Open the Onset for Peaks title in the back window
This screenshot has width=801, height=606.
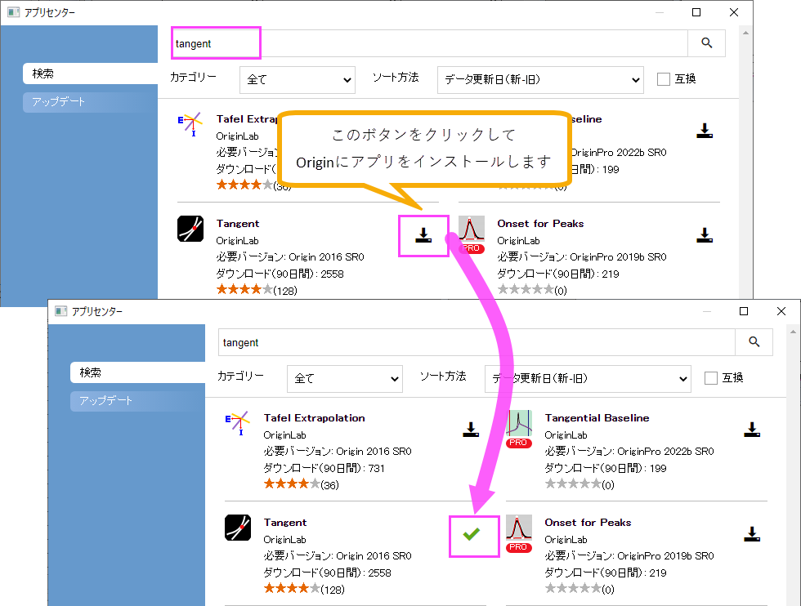(540, 224)
